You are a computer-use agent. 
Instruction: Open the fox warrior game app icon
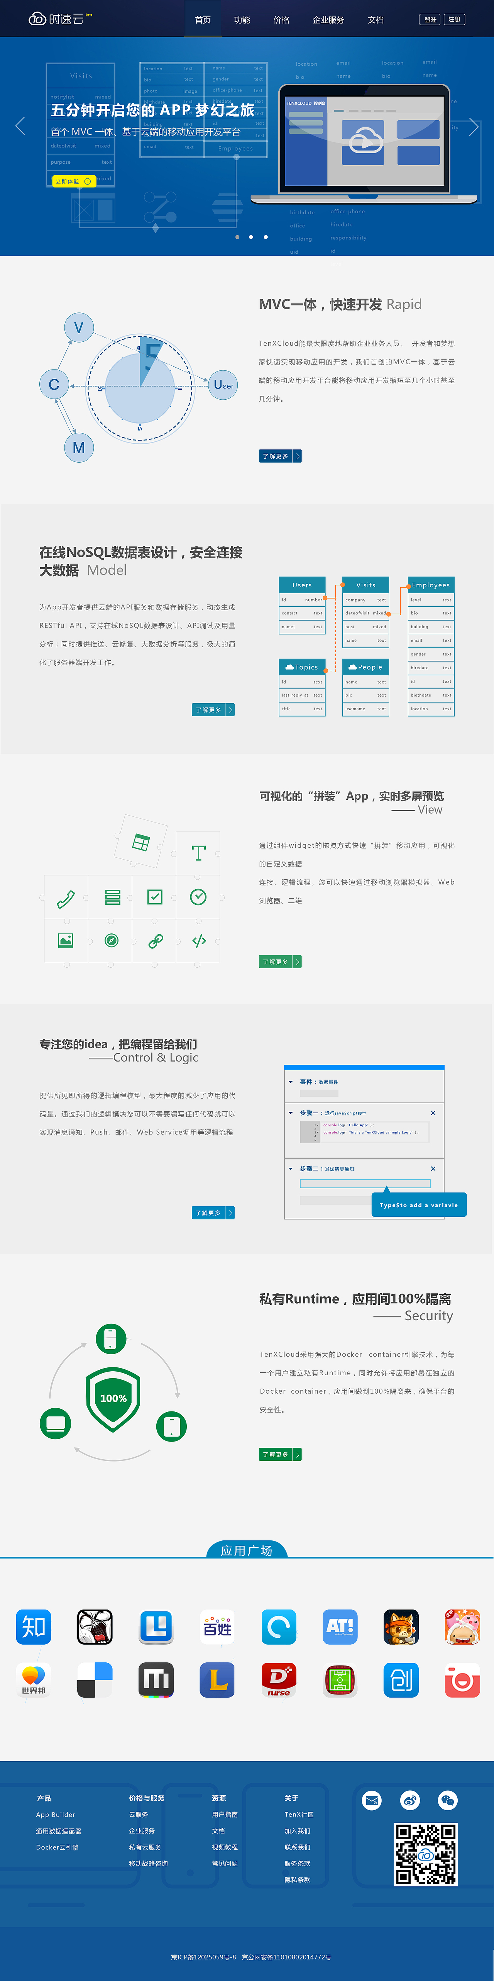tap(401, 1627)
